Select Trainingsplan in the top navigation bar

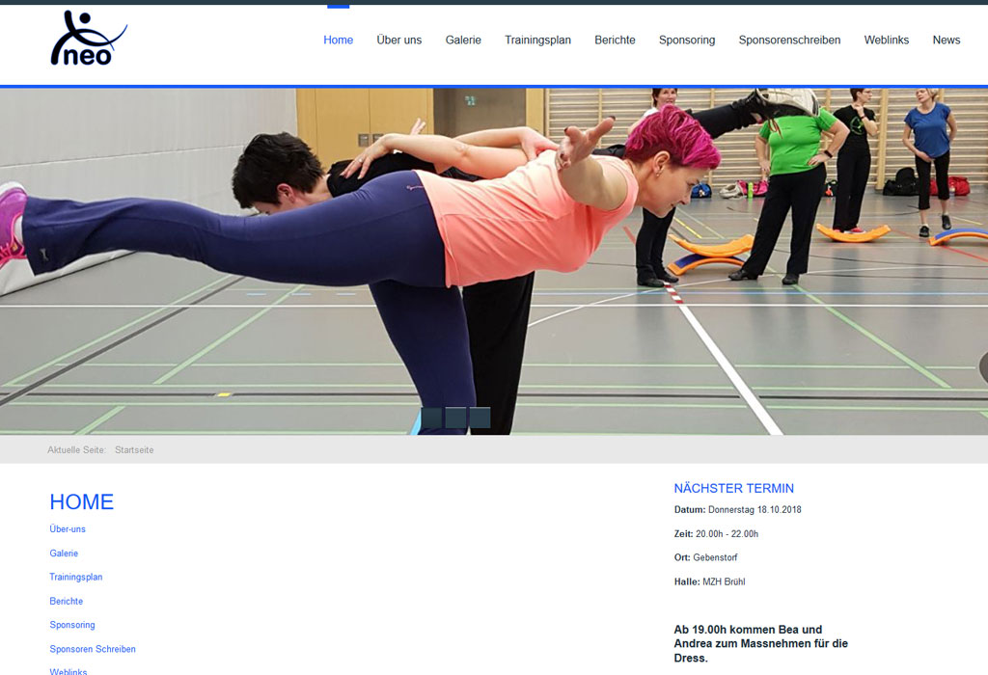point(537,40)
